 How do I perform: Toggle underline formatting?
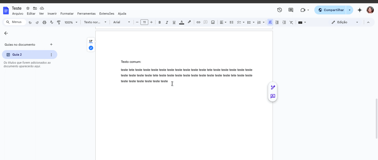(x=174, y=22)
